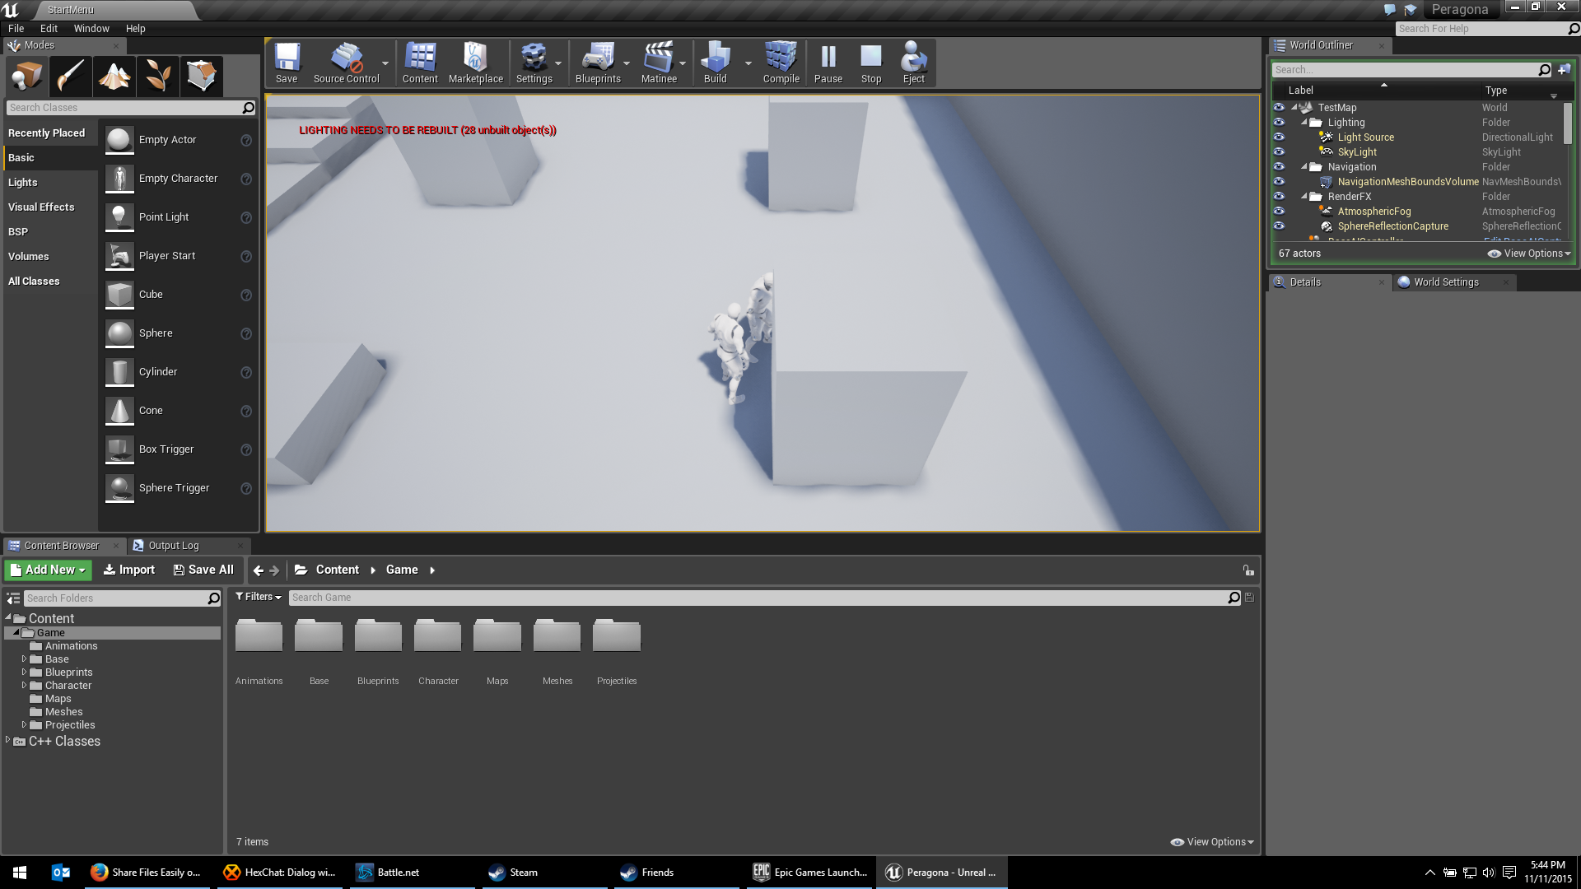
Task: Pause the simulation
Action: coord(828,63)
